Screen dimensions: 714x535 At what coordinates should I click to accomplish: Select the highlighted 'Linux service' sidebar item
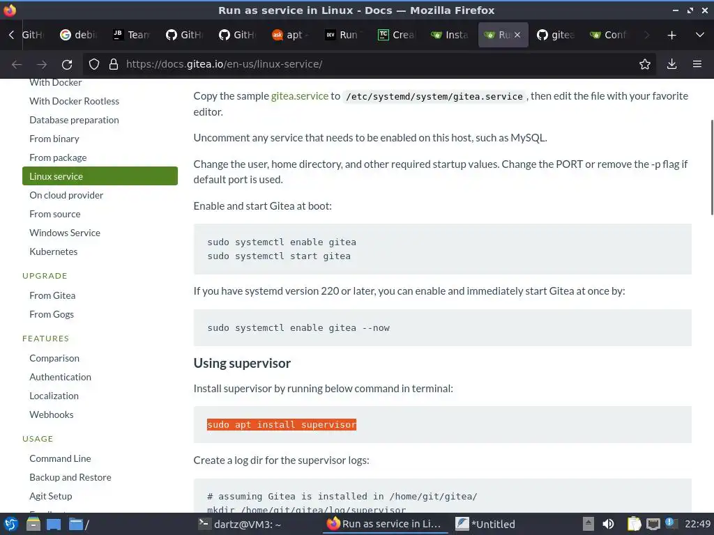point(100,176)
